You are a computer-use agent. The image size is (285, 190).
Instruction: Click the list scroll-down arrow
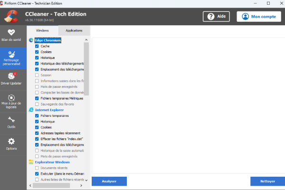click(x=86, y=180)
